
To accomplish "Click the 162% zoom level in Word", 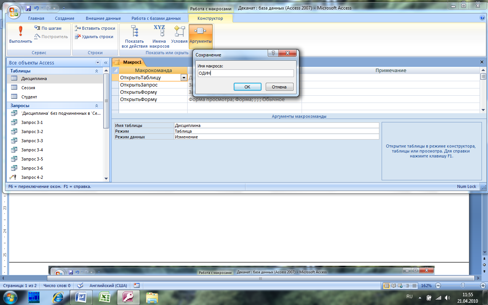I will point(426,286).
